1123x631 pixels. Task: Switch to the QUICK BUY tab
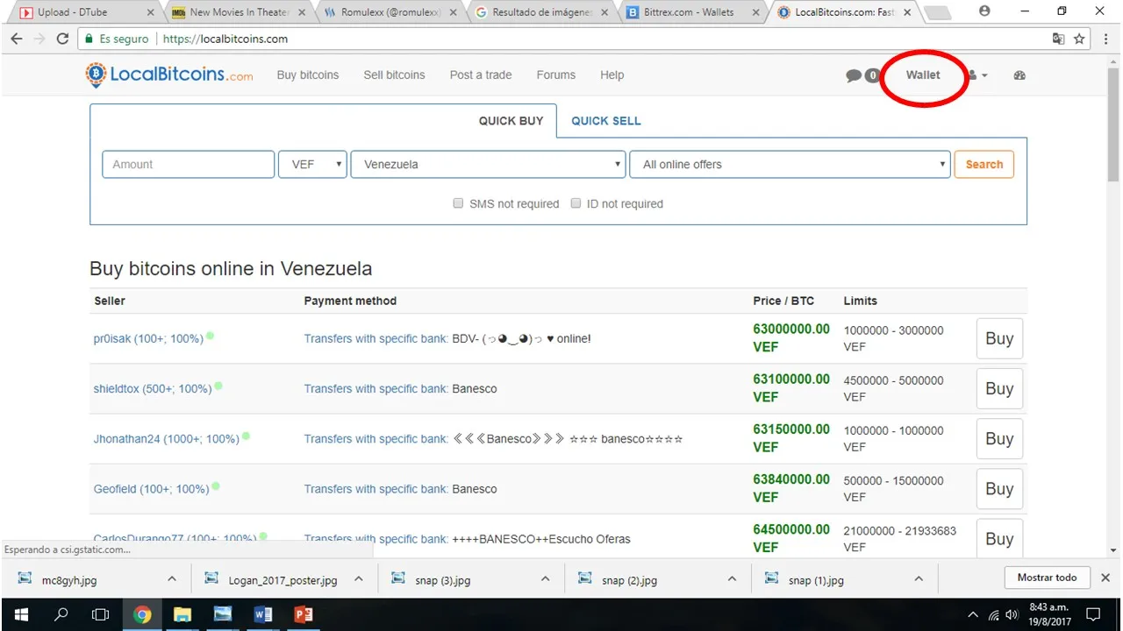tap(511, 121)
